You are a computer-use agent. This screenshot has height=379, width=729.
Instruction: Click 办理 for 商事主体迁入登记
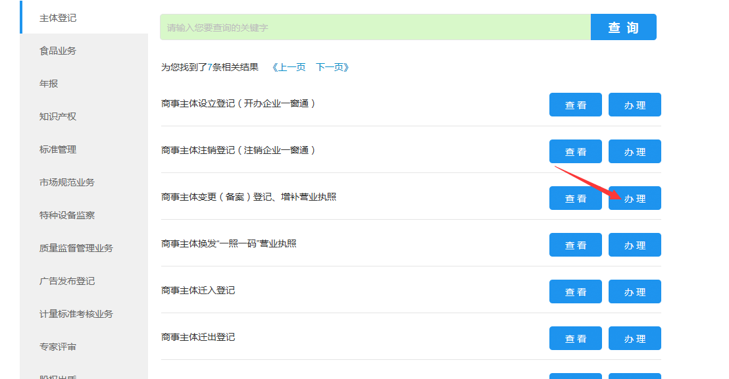coord(634,291)
